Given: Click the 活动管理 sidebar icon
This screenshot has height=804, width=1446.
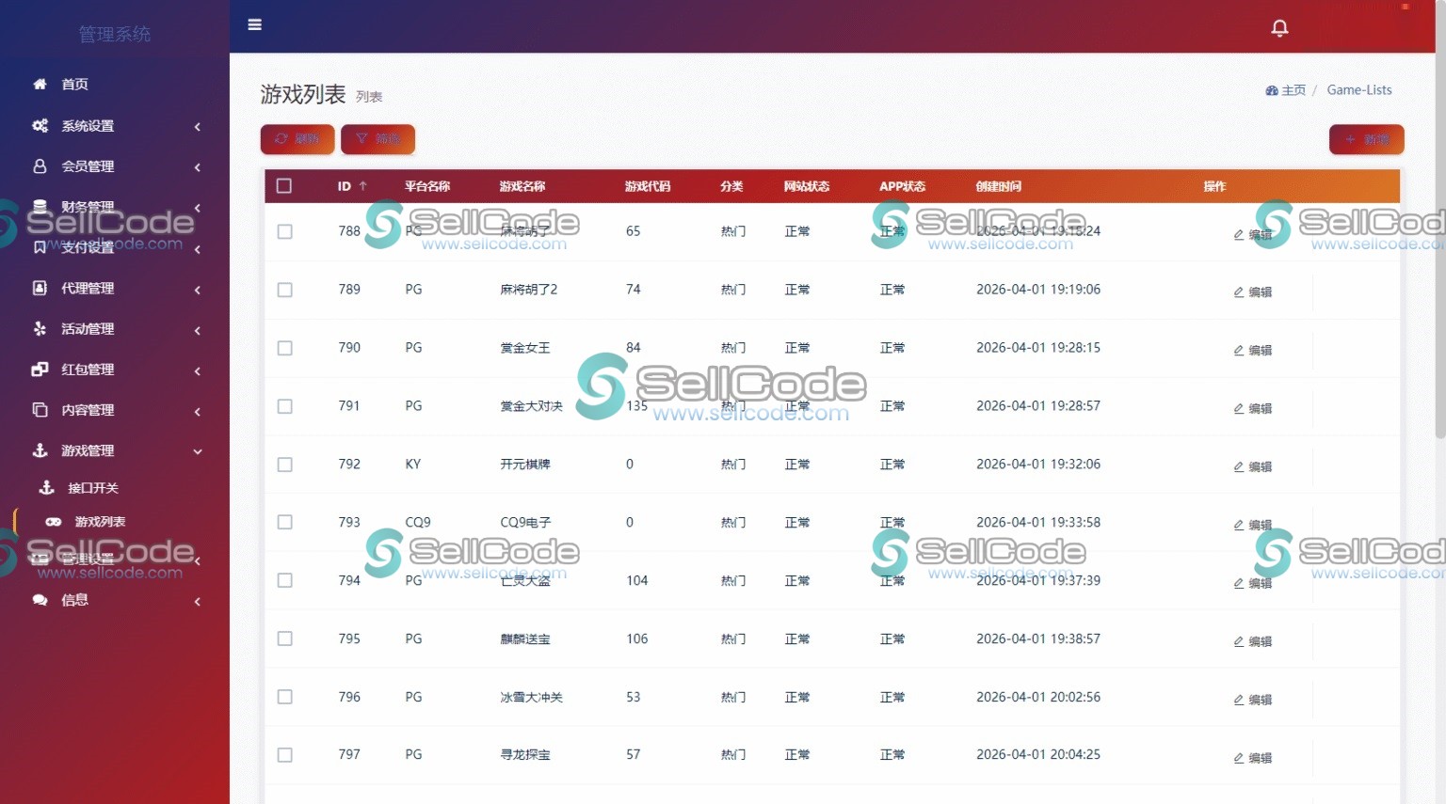Looking at the screenshot, I should (40, 328).
